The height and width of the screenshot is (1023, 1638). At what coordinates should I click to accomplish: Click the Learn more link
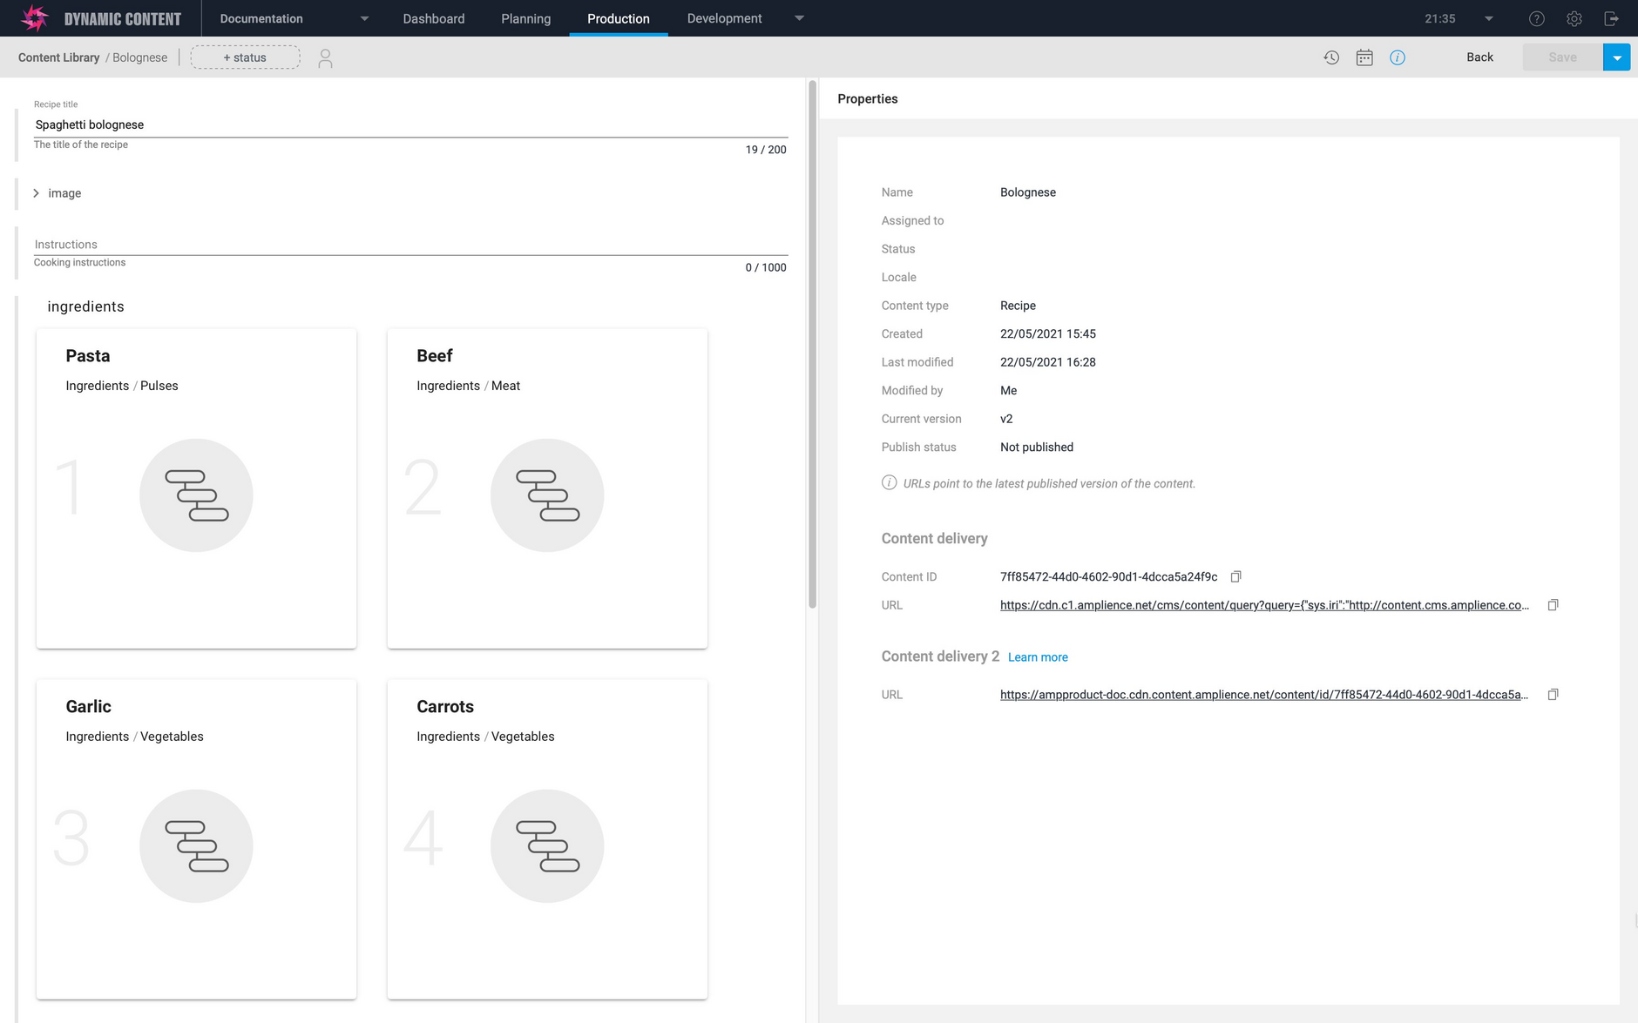pyautogui.click(x=1038, y=656)
